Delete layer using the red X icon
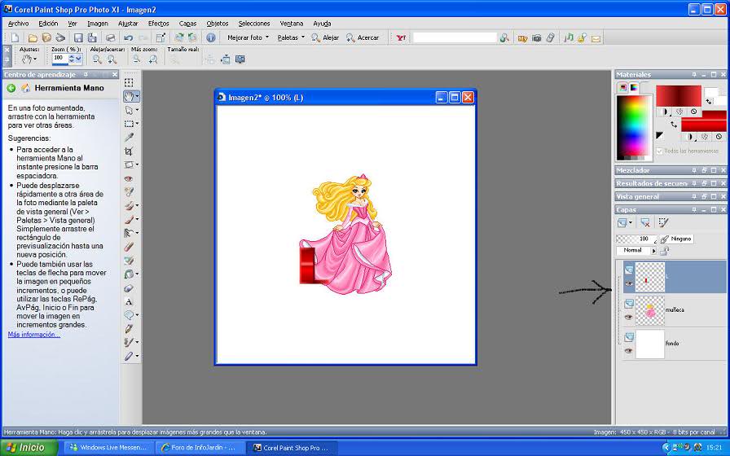Viewport: 730px width, 456px height. 644,223
